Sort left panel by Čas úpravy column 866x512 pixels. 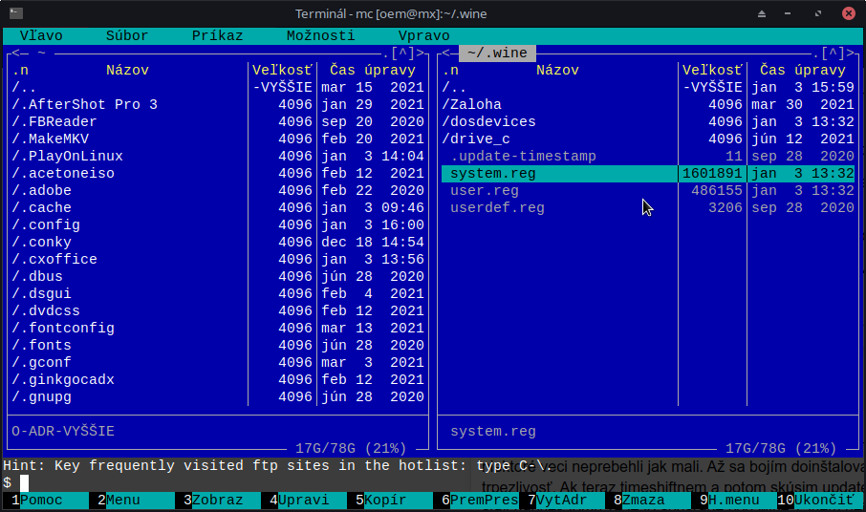pyautogui.click(x=372, y=70)
